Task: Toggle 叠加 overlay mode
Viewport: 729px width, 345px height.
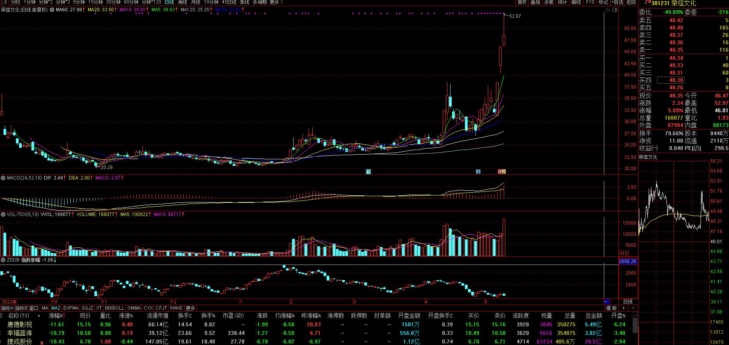Action: click(x=535, y=2)
